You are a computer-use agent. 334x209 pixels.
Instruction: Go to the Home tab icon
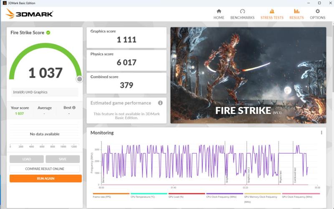click(219, 11)
